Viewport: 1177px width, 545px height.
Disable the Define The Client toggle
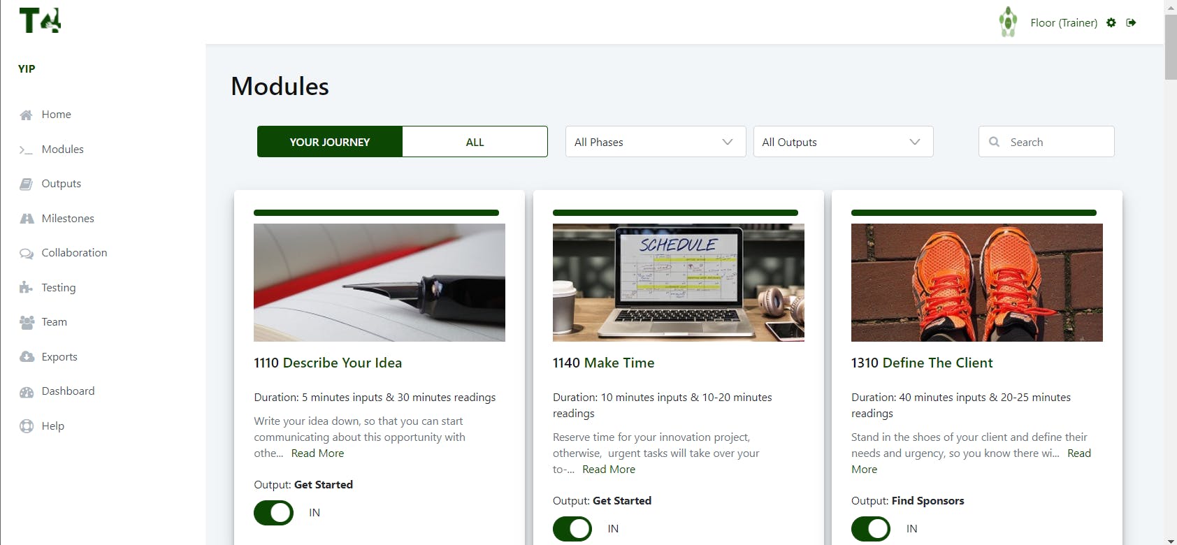[x=871, y=529]
